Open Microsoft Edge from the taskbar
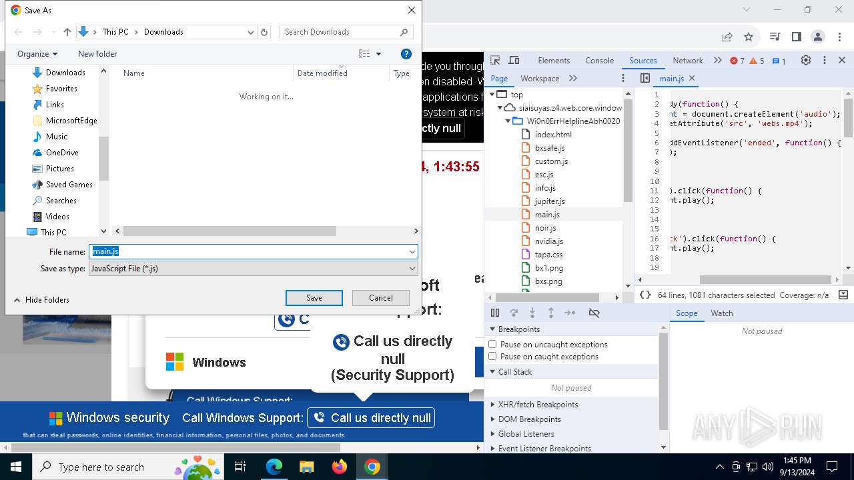This screenshot has width=854, height=480. click(274, 467)
